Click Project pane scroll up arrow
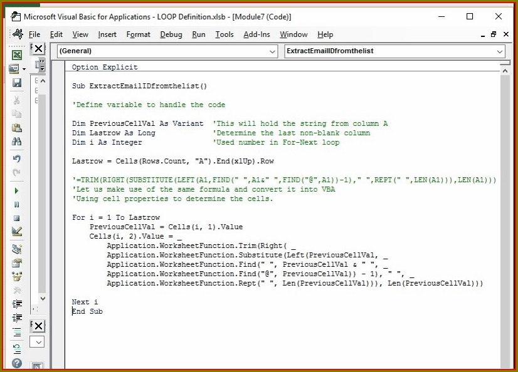The height and width of the screenshot is (372, 518). (x=43, y=81)
